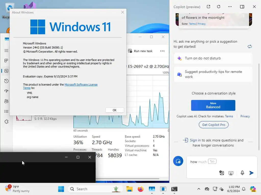261x195 pixels.
Task: Open clock and date flyout
Action: tap(233, 189)
